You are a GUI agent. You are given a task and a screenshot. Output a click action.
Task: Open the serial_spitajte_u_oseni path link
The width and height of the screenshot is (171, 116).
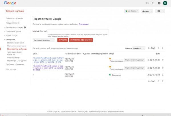pyautogui.click(x=48, y=68)
